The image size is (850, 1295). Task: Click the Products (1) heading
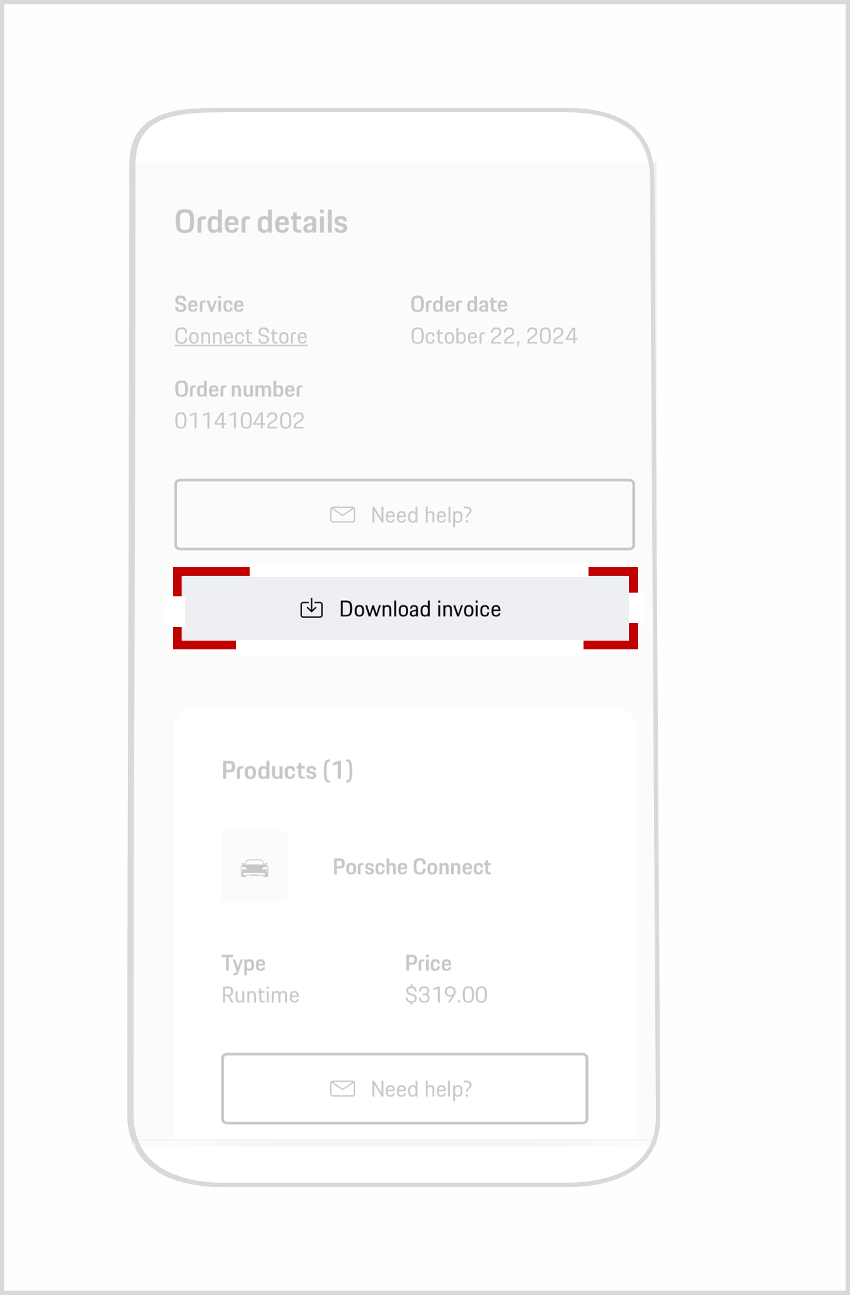pyautogui.click(x=287, y=770)
